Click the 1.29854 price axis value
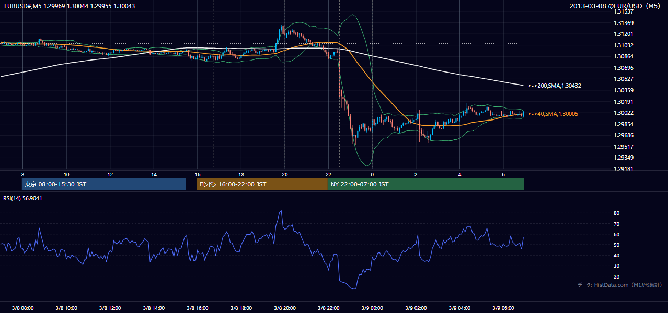This screenshot has height=313, width=668. coord(624,124)
